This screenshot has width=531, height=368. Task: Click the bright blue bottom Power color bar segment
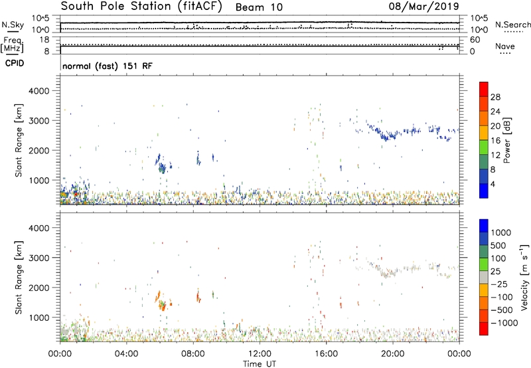click(484, 191)
